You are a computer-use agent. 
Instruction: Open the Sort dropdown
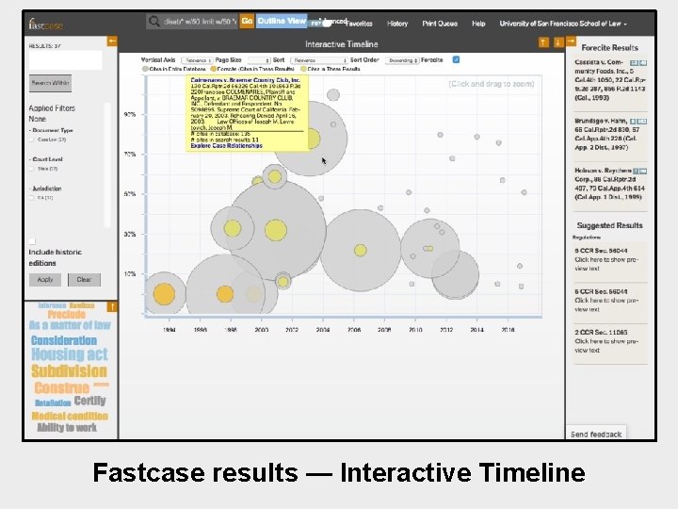pyautogui.click(x=319, y=60)
